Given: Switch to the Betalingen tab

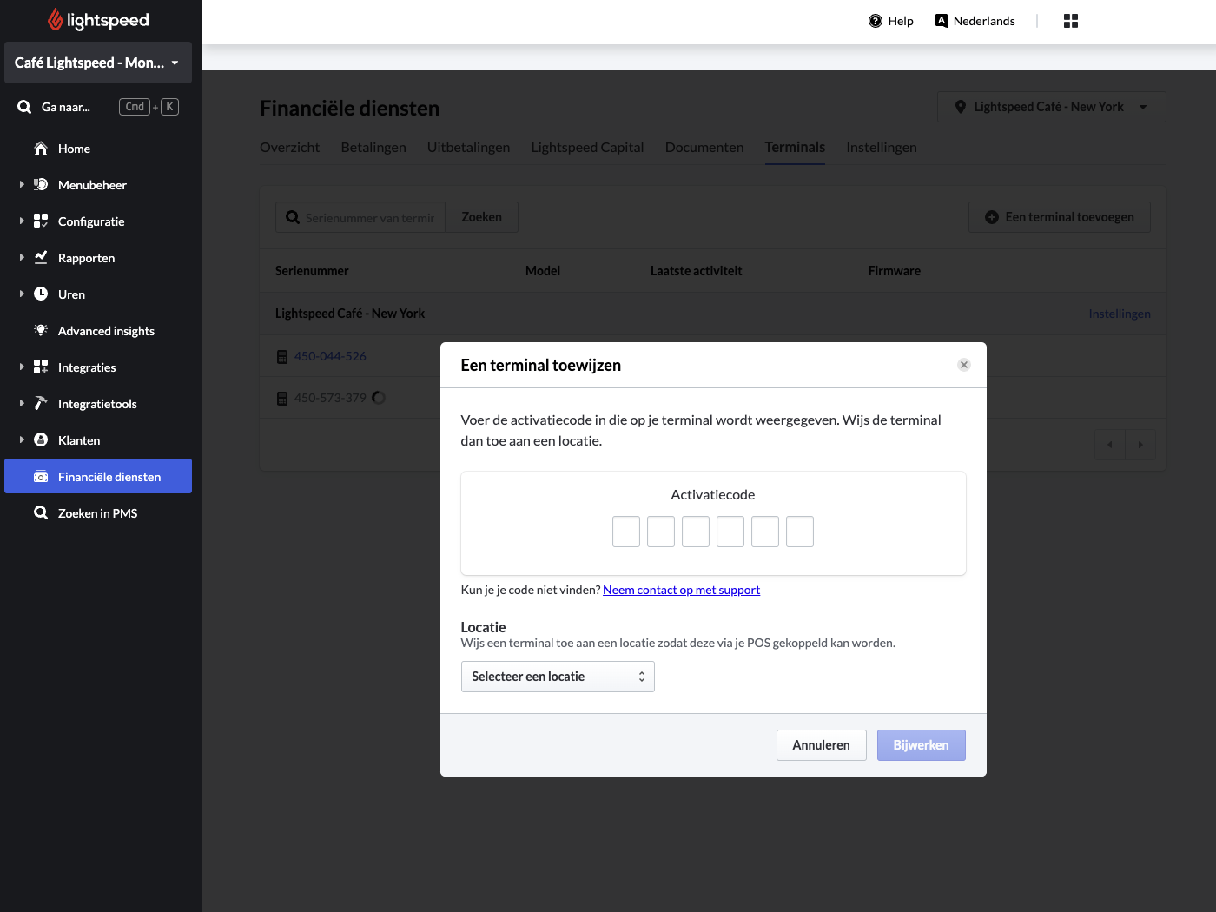Looking at the screenshot, I should coord(373,148).
